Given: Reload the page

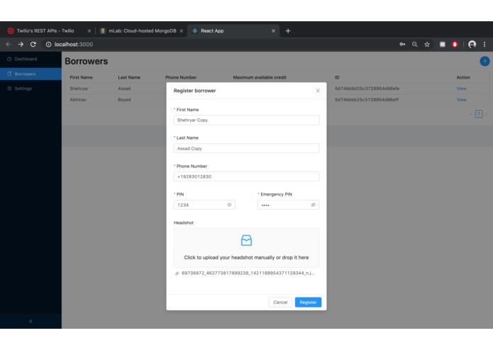Looking at the screenshot, I should click(33, 45).
